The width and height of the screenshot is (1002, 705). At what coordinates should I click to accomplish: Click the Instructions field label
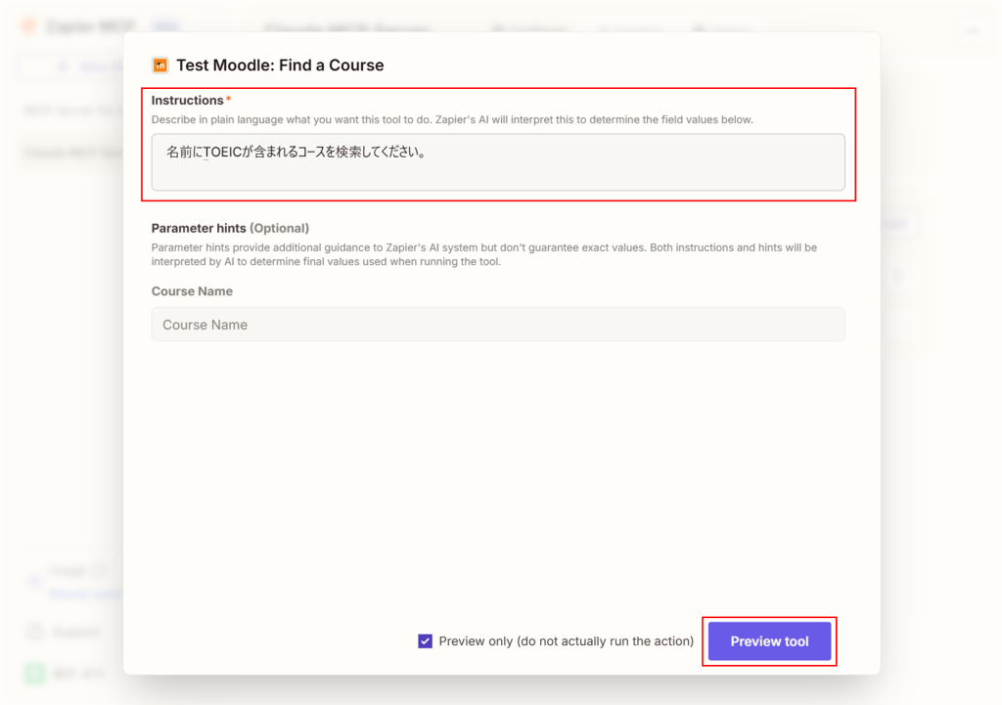(187, 101)
